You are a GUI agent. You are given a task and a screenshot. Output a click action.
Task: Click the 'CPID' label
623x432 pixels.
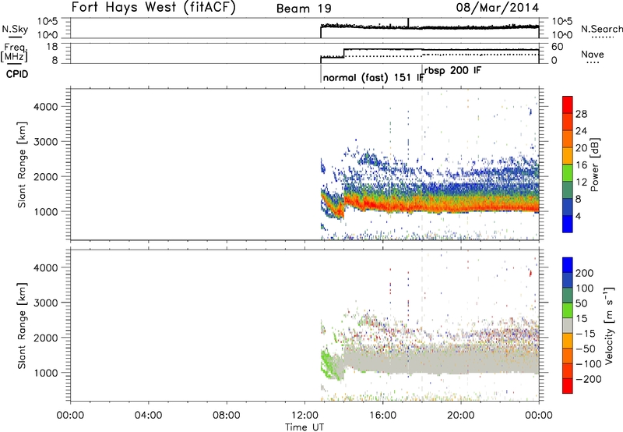pyautogui.click(x=17, y=74)
